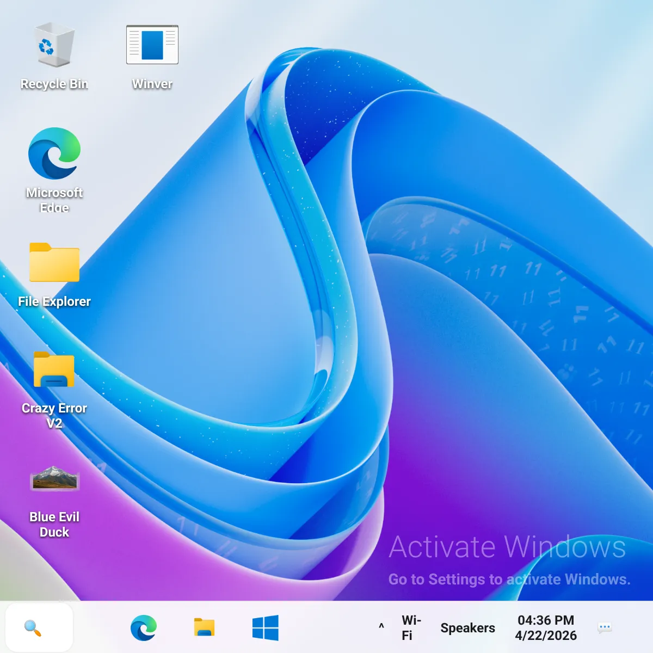The image size is (653, 653).
Task: Open Settings via the activation message
Action: [509, 580]
